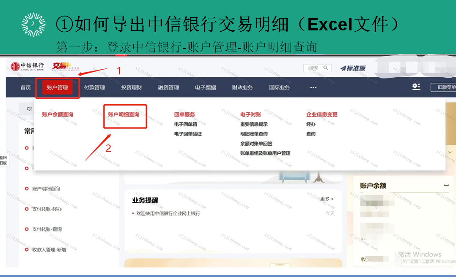Go to the 首页 tab
Screen dimensions: 456x277
click(x=26, y=87)
